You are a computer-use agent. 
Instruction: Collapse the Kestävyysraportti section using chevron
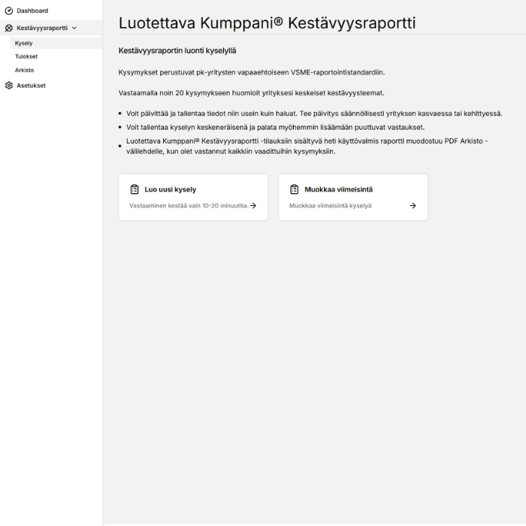[x=74, y=28]
